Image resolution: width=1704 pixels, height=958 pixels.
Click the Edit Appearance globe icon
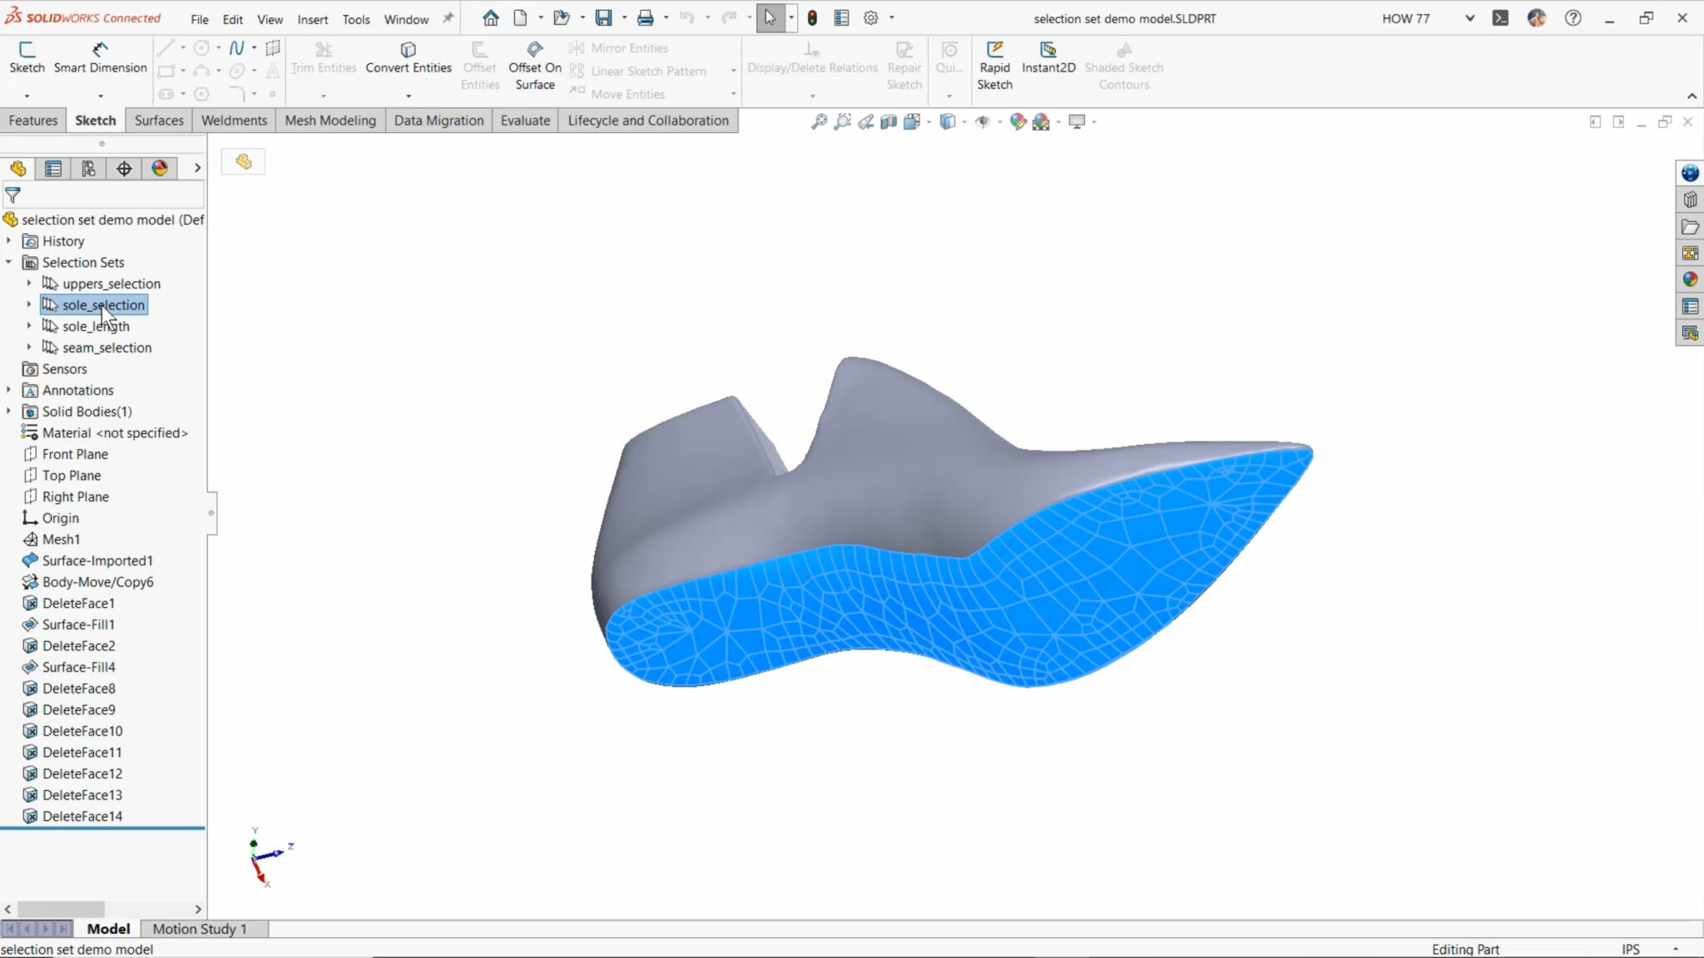coord(1017,121)
